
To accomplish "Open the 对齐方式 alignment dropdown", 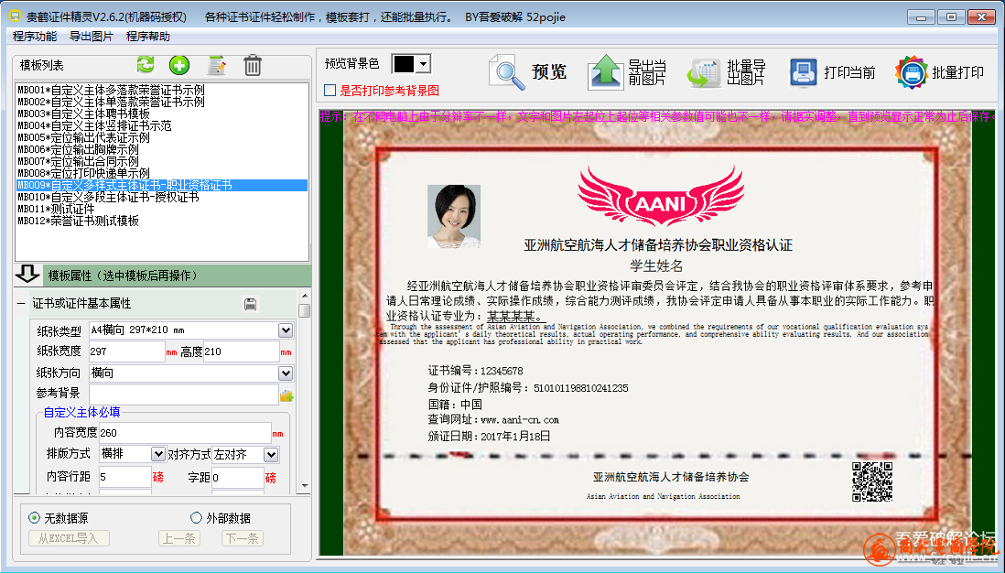I will pos(271,454).
